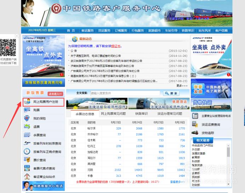This screenshot has height=193, width=245.
Task: Click the shield icon beside 我的保险
Action: [x=27, y=118]
